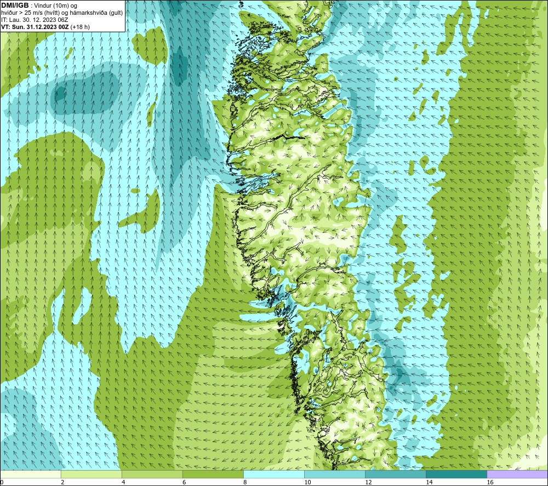Click the DMI/IGB title text
The height and width of the screenshot is (486, 548).
pyautogui.click(x=15, y=5)
